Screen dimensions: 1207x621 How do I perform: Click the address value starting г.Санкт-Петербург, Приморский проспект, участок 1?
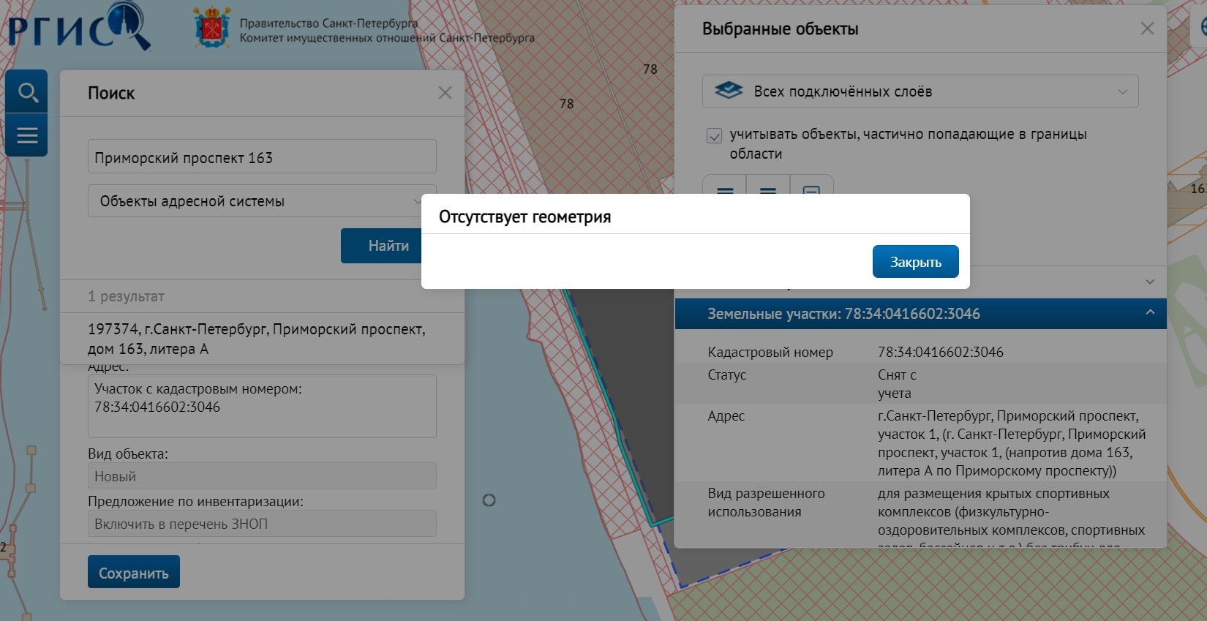point(1012,443)
